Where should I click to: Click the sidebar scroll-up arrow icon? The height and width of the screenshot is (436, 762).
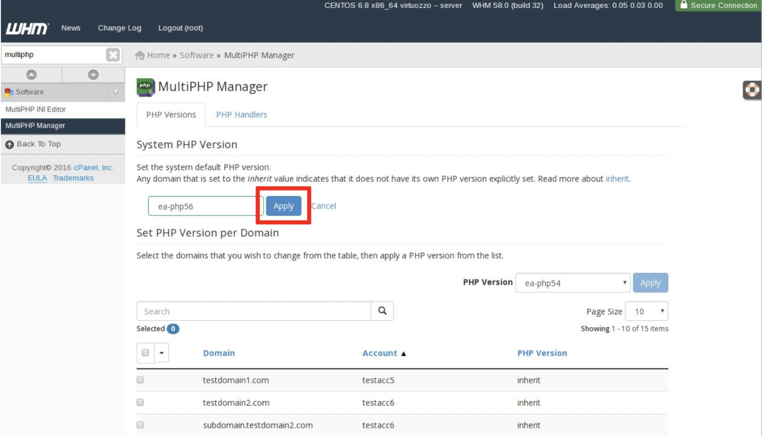pos(31,75)
